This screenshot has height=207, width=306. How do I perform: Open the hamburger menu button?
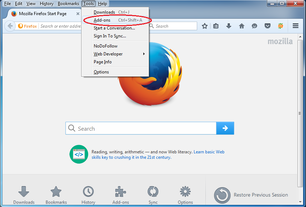pos(296,26)
